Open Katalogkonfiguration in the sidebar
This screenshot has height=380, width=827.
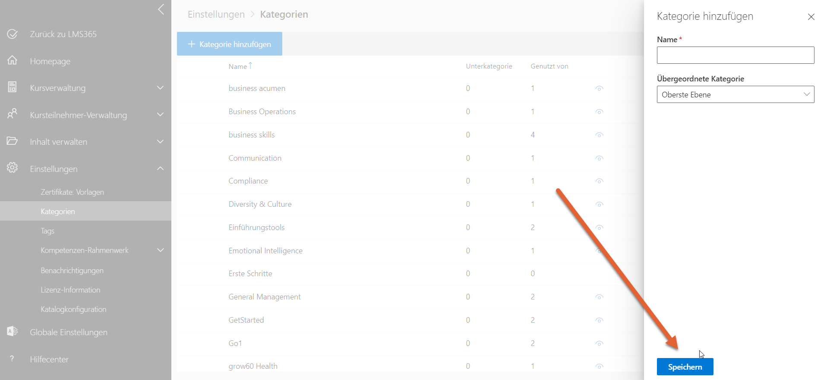point(73,309)
